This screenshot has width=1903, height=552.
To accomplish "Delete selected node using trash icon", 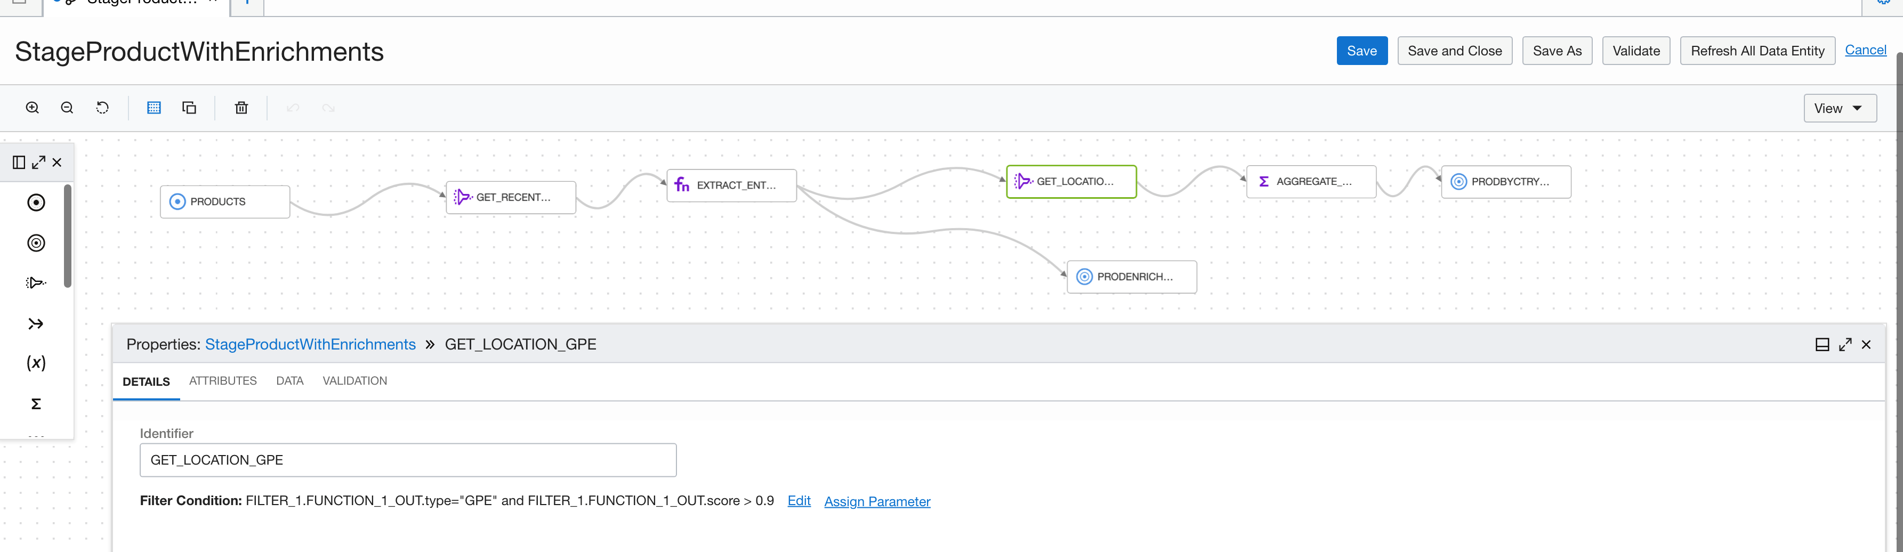I will 241,107.
